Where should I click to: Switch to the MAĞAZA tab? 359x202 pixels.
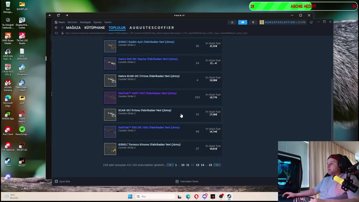pyautogui.click(x=73, y=27)
